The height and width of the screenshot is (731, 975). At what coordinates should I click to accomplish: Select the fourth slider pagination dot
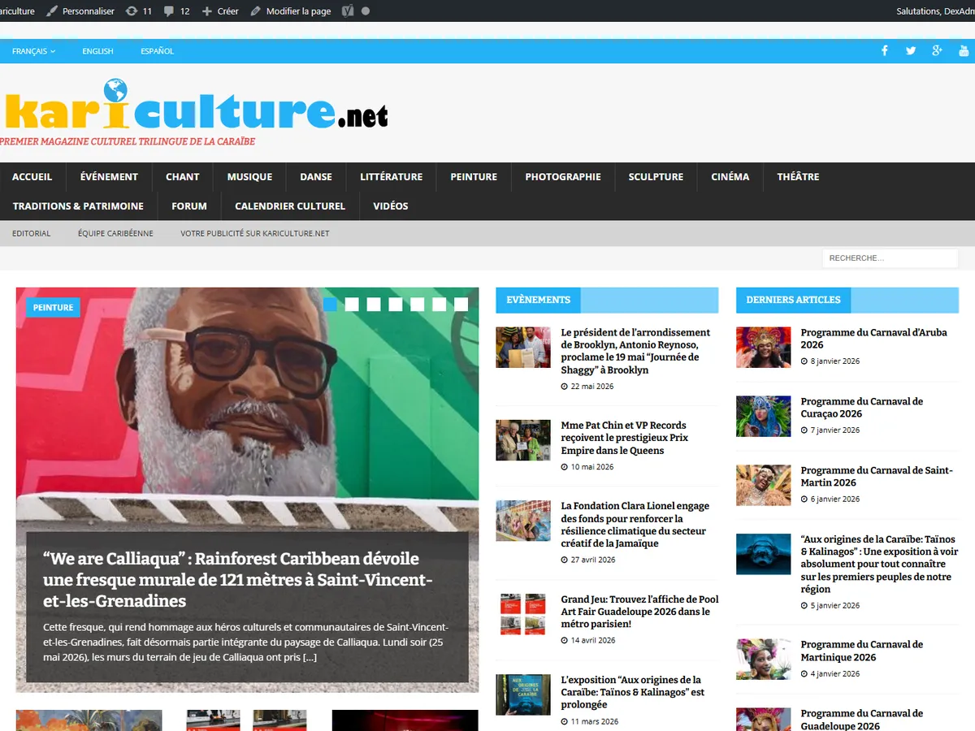pos(396,305)
